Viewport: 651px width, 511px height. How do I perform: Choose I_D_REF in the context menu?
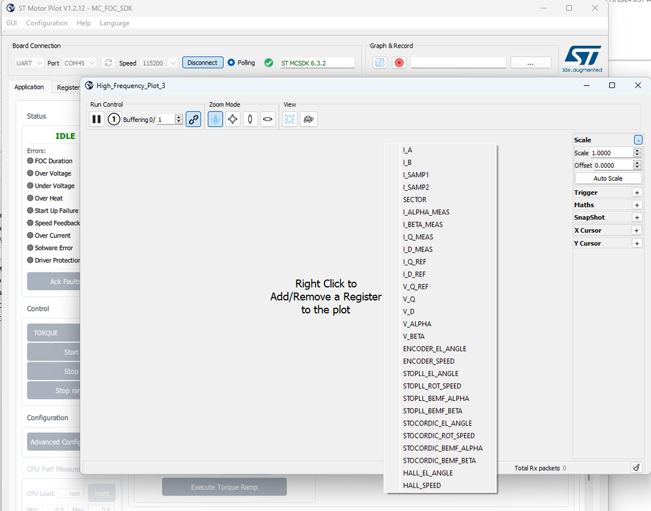click(441, 274)
